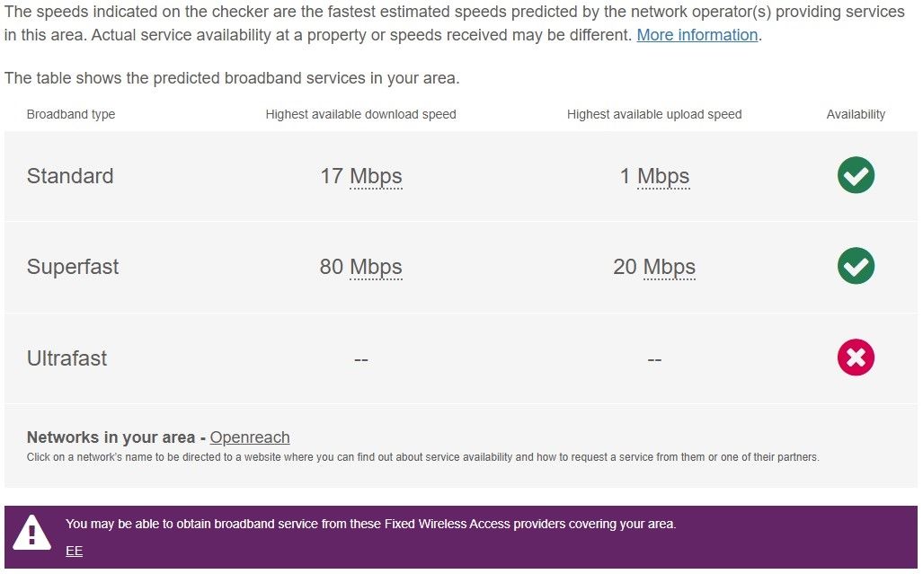Open the More information link
This screenshot has height=574, width=923.
(x=697, y=35)
